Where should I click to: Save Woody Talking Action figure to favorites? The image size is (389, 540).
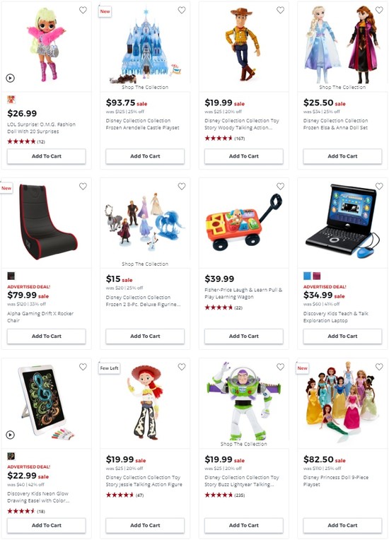[281, 10]
